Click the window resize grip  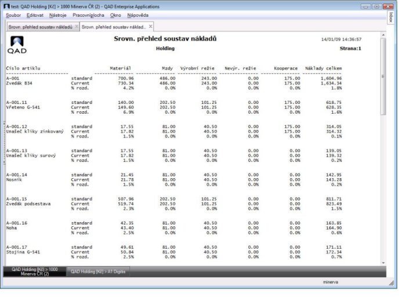pyautogui.click(x=392, y=283)
